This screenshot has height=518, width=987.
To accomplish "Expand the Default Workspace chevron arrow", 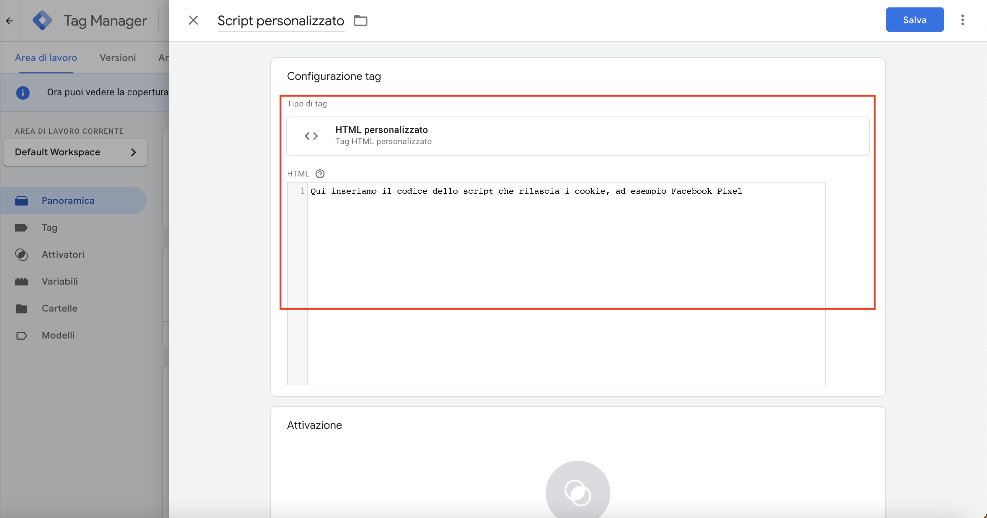I will 133,152.
